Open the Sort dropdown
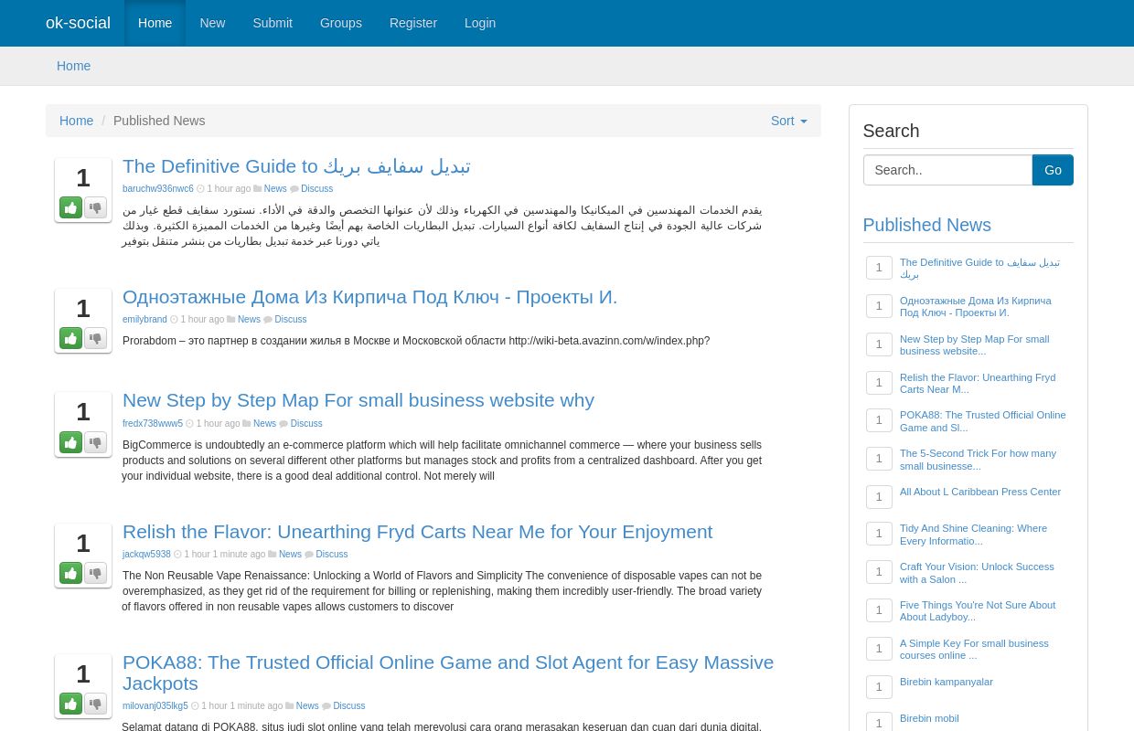Image resolution: width=1134 pixels, height=731 pixels. point(787,121)
